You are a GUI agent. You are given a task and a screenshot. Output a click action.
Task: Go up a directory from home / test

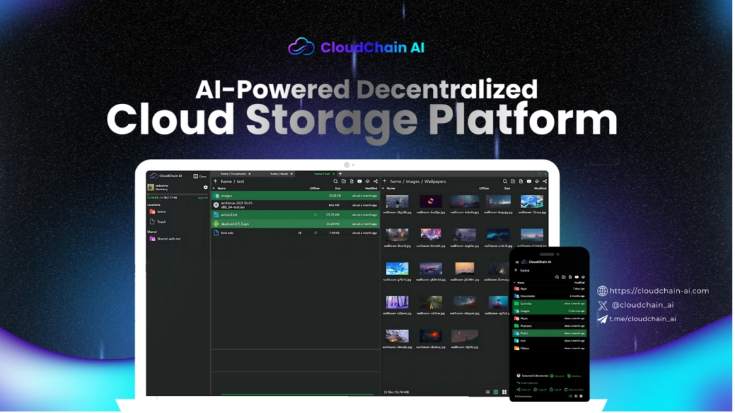pyautogui.click(x=216, y=181)
